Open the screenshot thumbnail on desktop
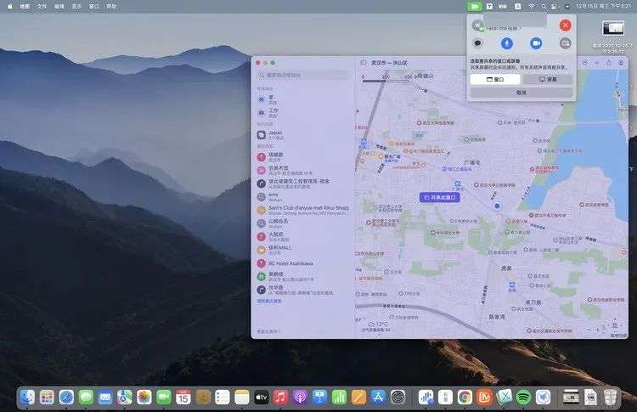 coord(613,29)
